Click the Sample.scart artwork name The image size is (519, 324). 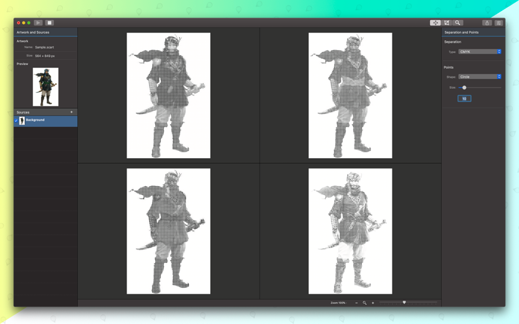[x=44, y=47]
